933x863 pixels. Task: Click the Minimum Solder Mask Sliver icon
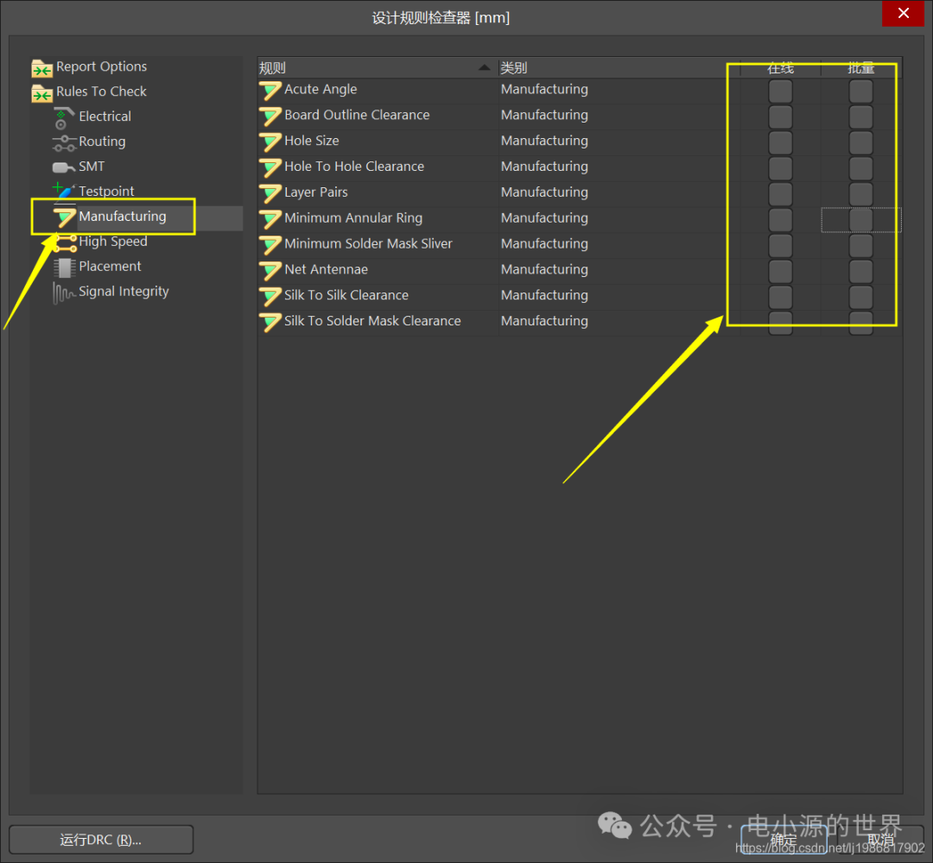[270, 245]
